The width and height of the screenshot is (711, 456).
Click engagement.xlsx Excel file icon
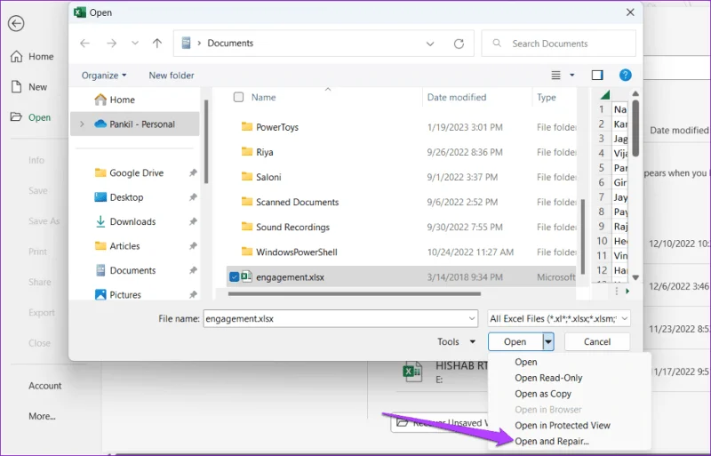coord(246,276)
